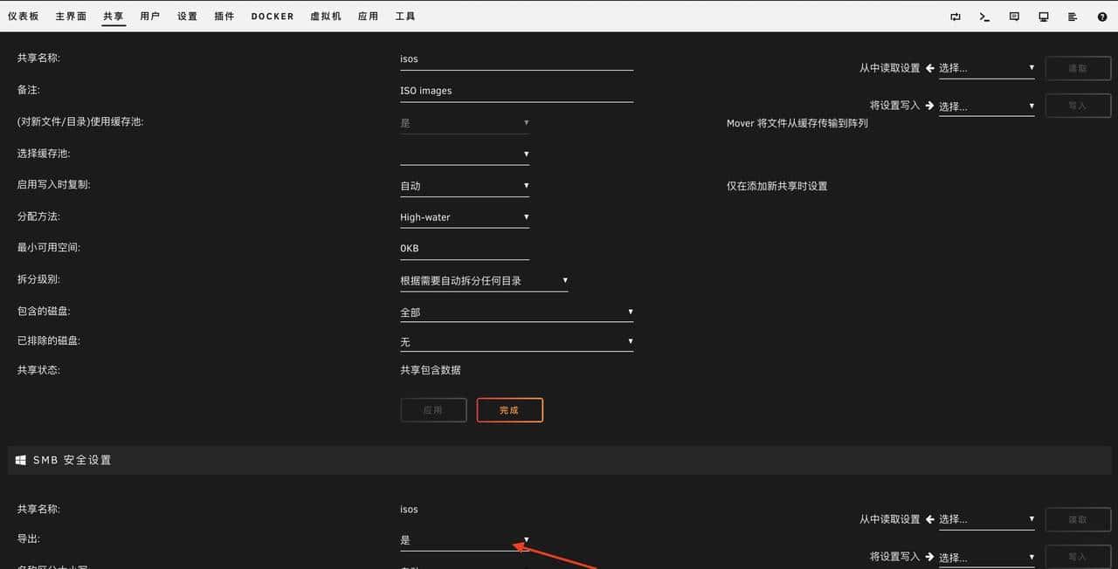The width and height of the screenshot is (1118, 569).
Task: Open the 分配方法 High-water dropdown
Action: [463, 216]
